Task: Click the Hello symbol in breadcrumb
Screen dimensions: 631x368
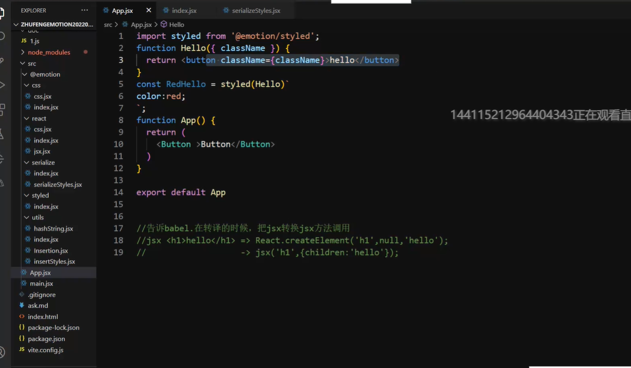Action: [x=176, y=24]
